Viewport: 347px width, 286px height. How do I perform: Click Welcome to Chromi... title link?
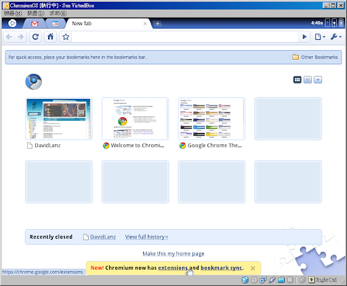click(138, 146)
